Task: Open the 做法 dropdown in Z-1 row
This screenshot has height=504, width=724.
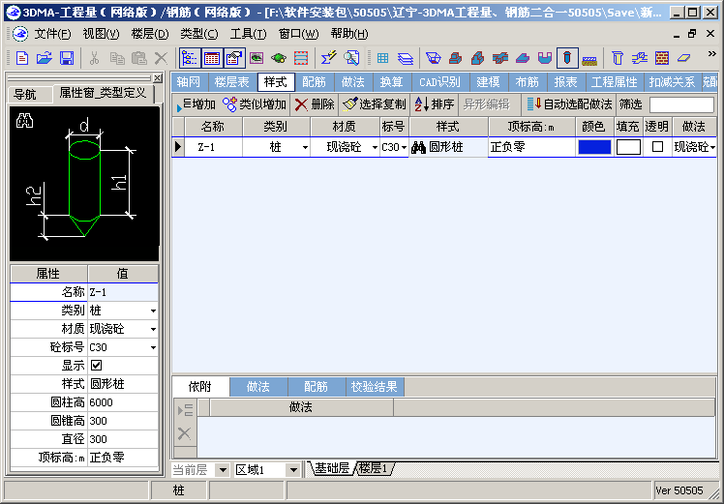Action: click(713, 148)
